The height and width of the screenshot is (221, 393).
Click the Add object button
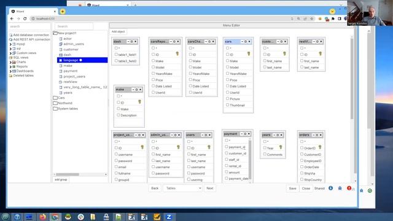tap(118, 31)
